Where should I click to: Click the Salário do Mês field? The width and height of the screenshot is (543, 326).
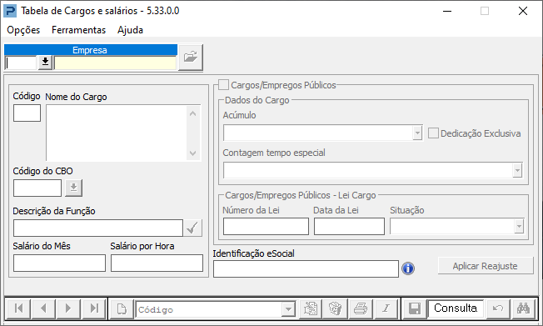[x=60, y=263]
